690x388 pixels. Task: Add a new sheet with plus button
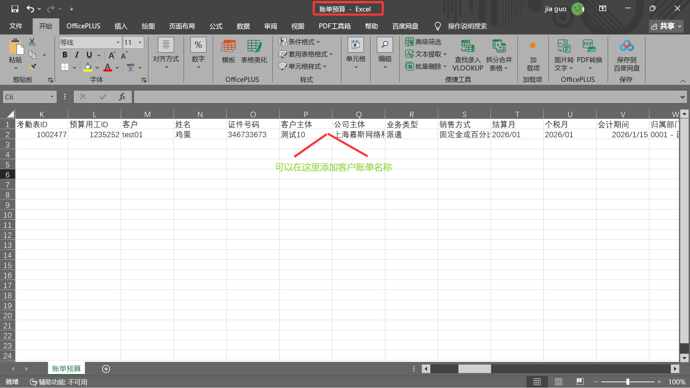[106, 369]
